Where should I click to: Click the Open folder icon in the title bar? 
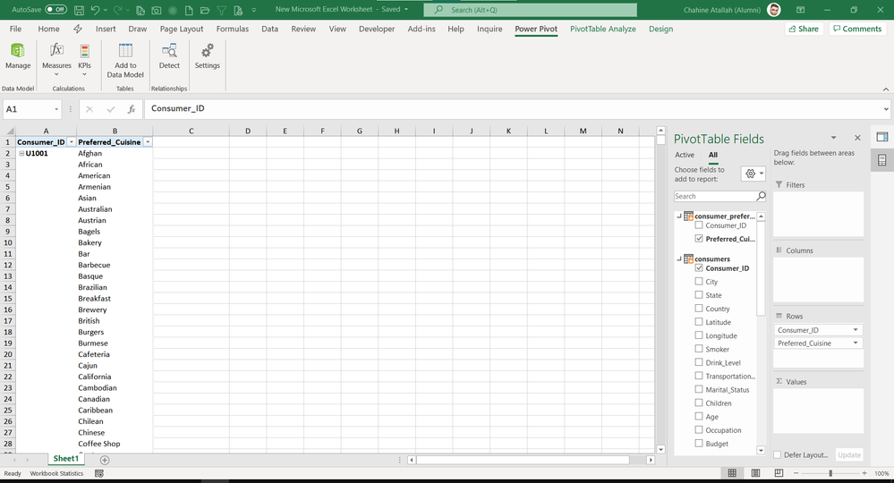[205, 10]
